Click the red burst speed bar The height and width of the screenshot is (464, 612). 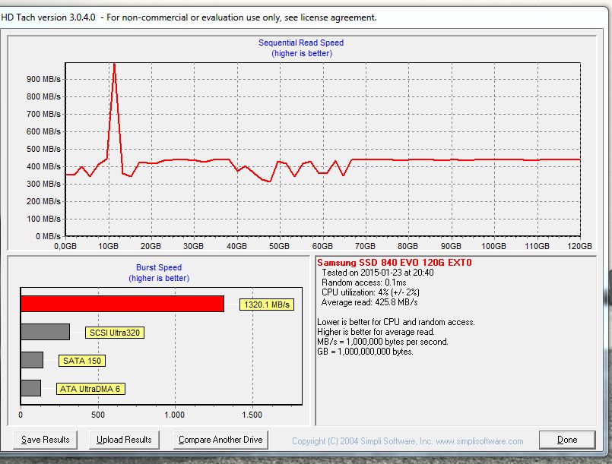pos(122,304)
